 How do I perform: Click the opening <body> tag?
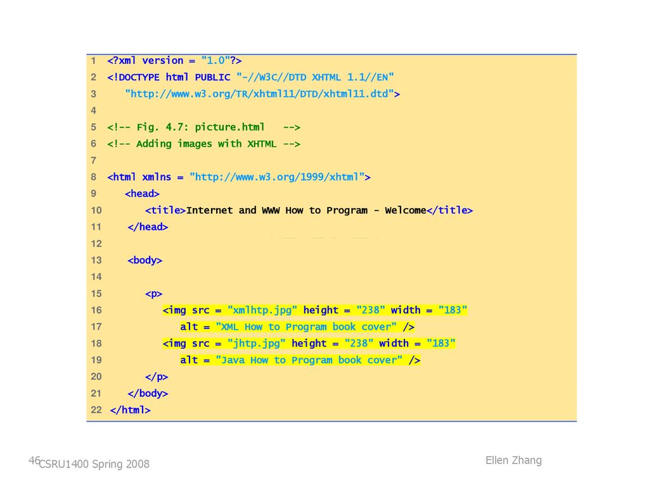tap(145, 260)
